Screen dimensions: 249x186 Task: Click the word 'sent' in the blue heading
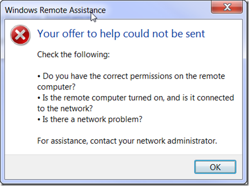pyautogui.click(x=195, y=34)
